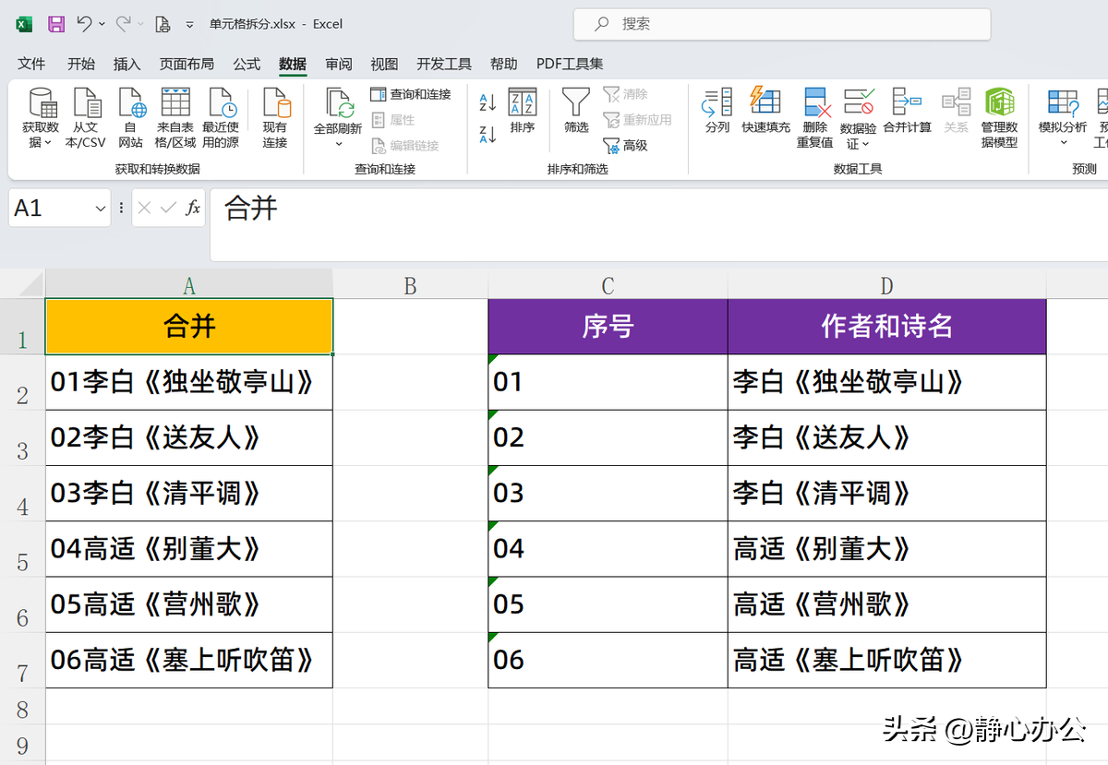Toggle the 筛选 (Filter) funnel icon
1108x765 pixels.
click(x=576, y=102)
